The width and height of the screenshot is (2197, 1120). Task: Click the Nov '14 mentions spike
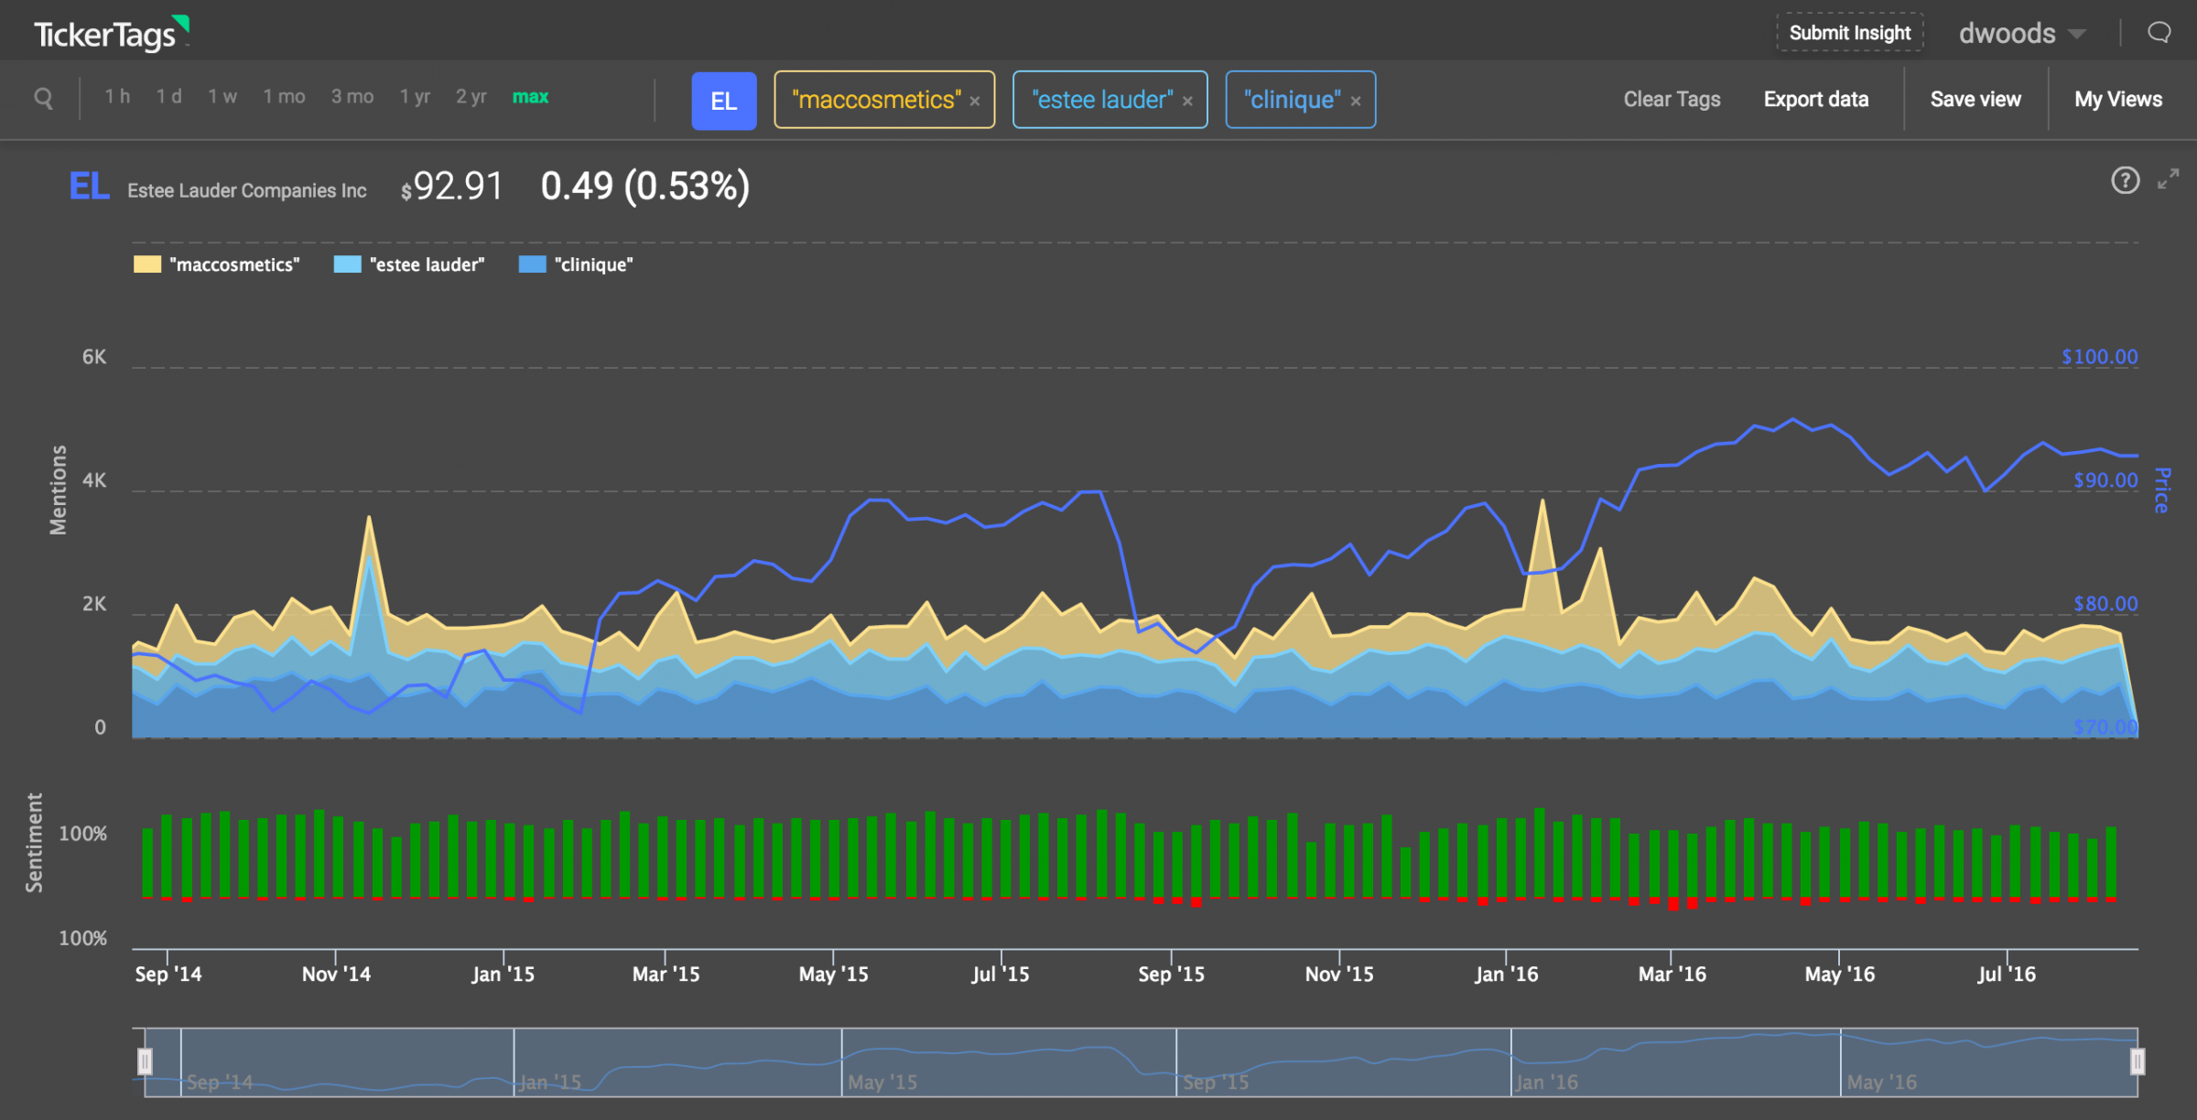click(369, 519)
